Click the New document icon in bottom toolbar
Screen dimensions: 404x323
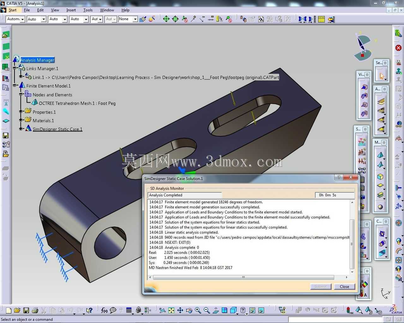click(9, 310)
